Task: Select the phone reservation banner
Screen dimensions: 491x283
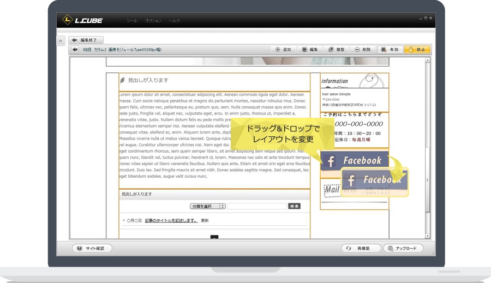Action: pos(355,130)
